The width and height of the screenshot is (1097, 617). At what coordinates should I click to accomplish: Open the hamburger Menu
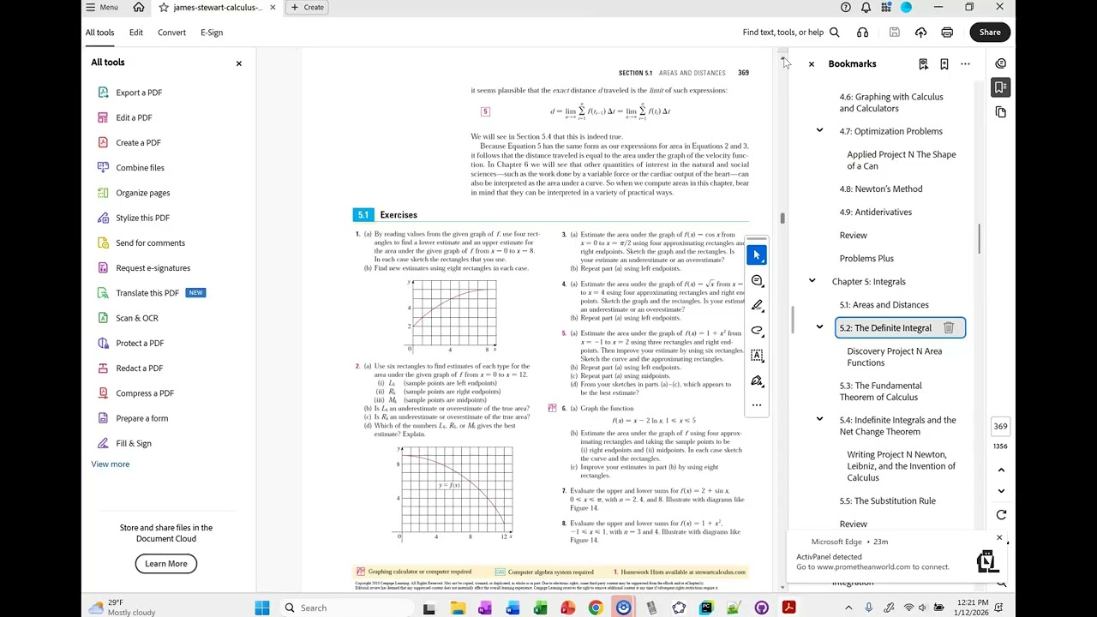(102, 8)
